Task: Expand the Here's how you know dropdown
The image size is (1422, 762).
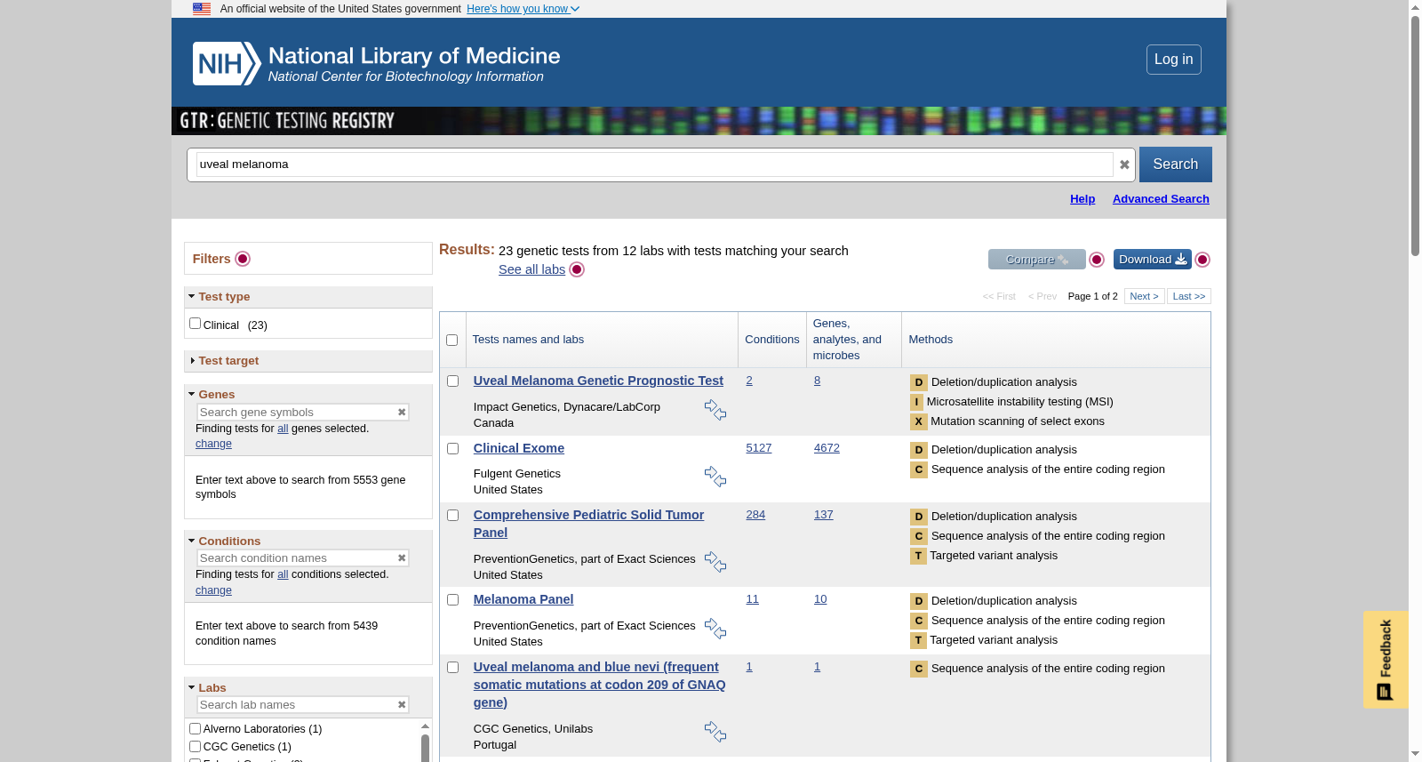Action: (x=523, y=9)
